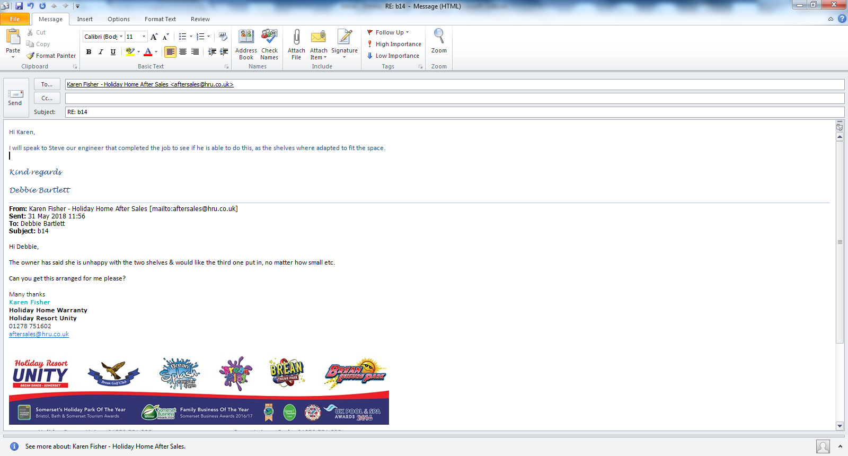Shrink the font size

pos(165,37)
